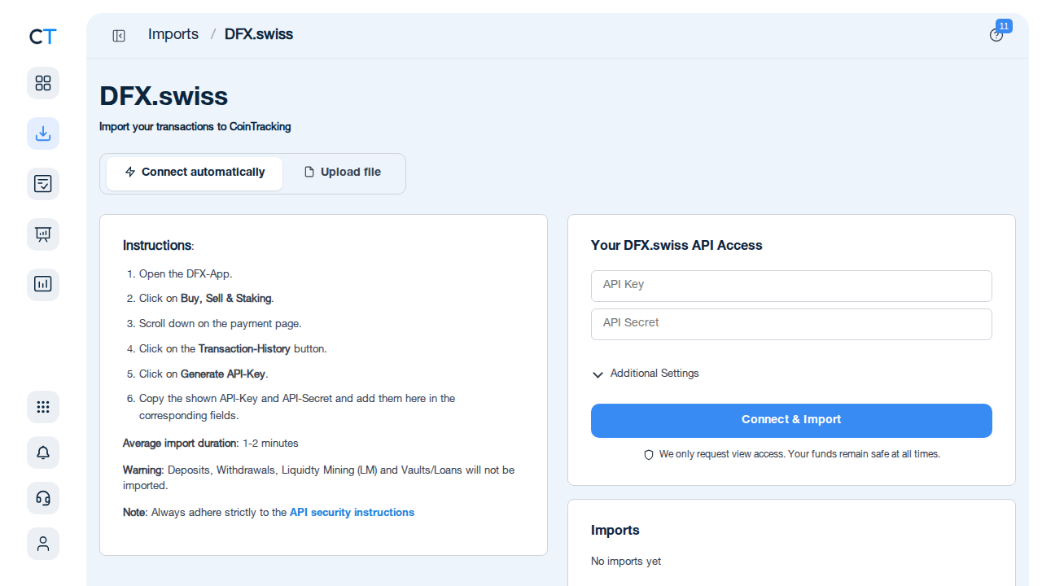
Task: Click 'Average import duration' text
Action: point(180,444)
